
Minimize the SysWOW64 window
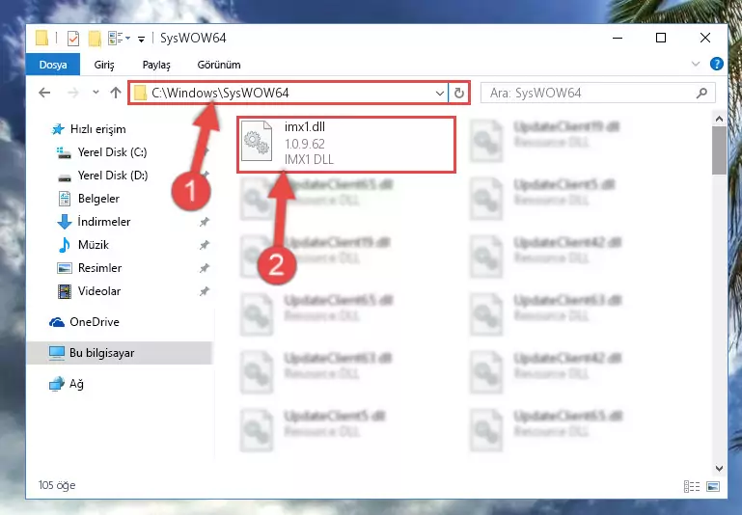coord(618,38)
